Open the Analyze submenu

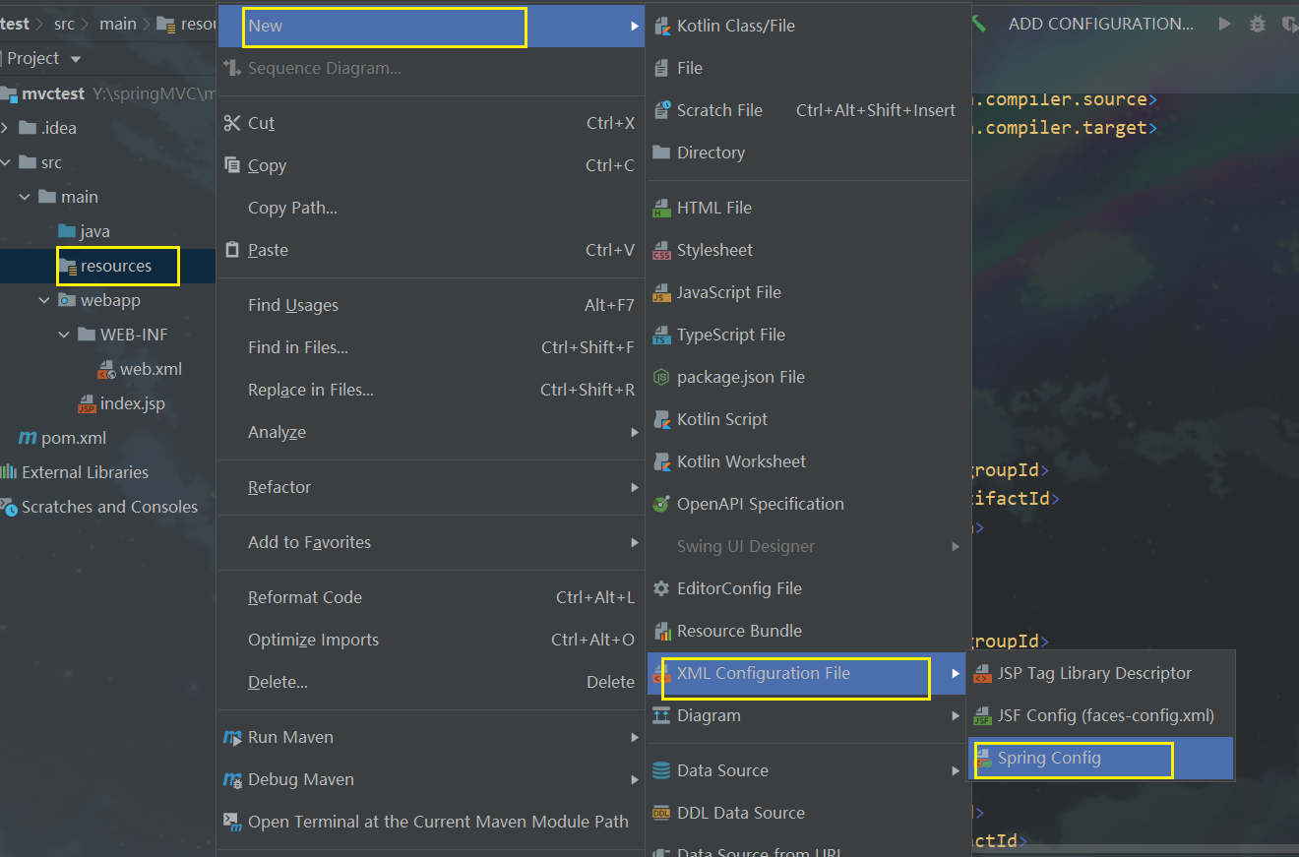coord(430,432)
